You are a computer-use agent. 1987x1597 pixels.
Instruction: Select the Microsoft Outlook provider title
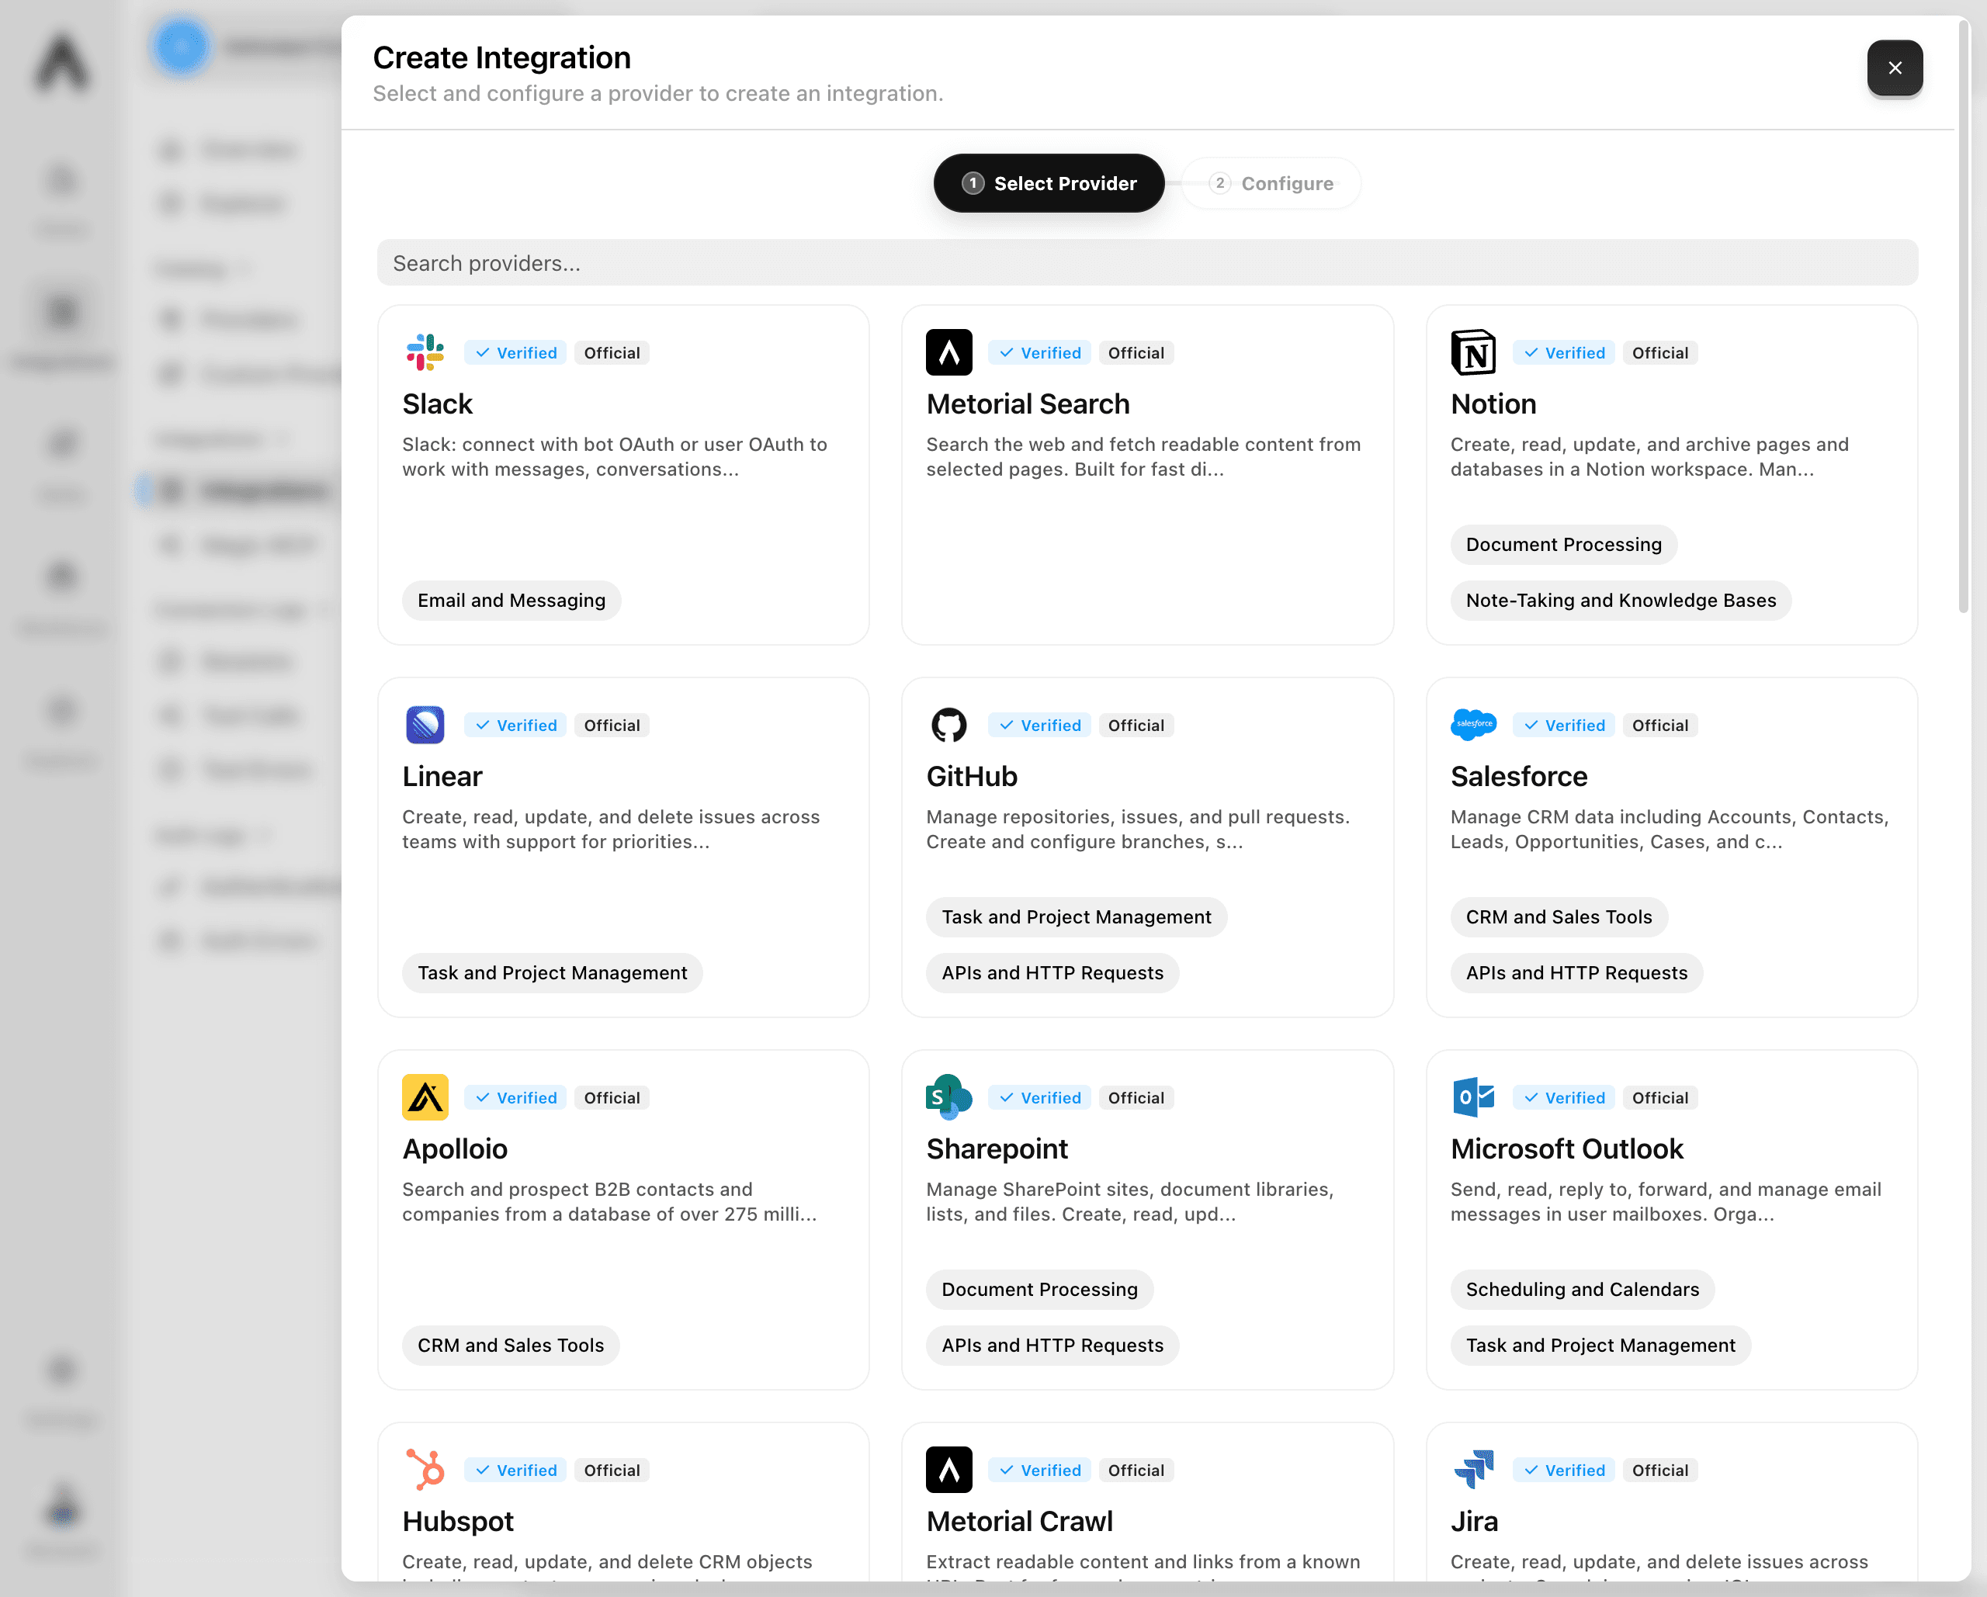(1567, 1149)
